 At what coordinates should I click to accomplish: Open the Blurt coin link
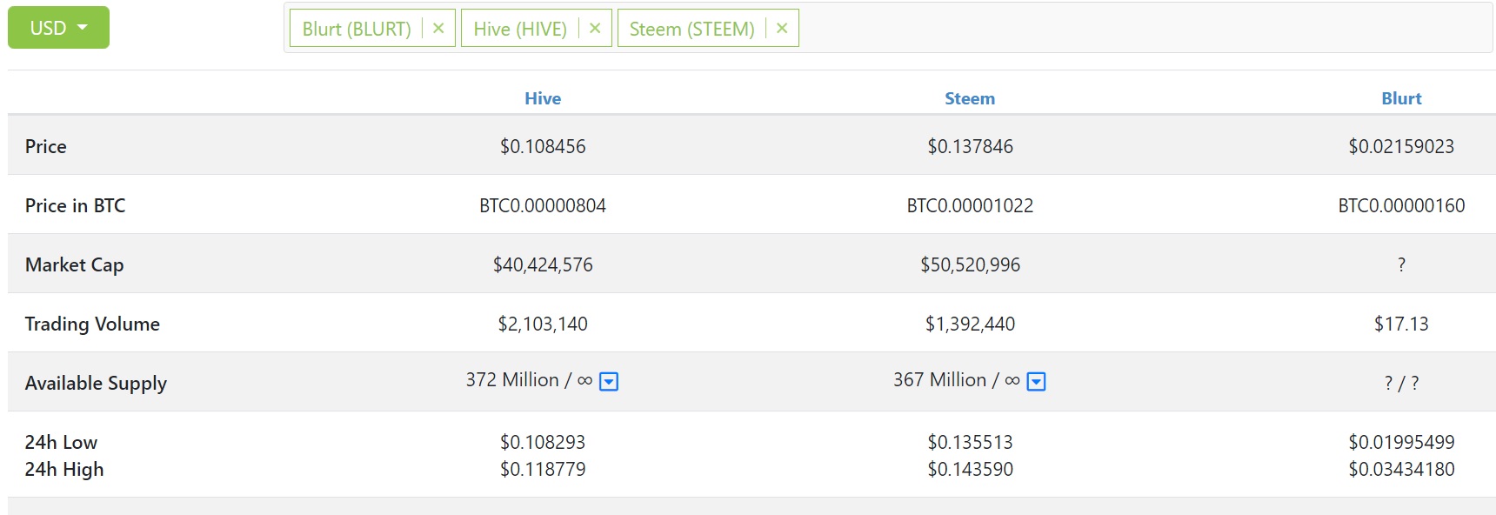tap(1401, 98)
